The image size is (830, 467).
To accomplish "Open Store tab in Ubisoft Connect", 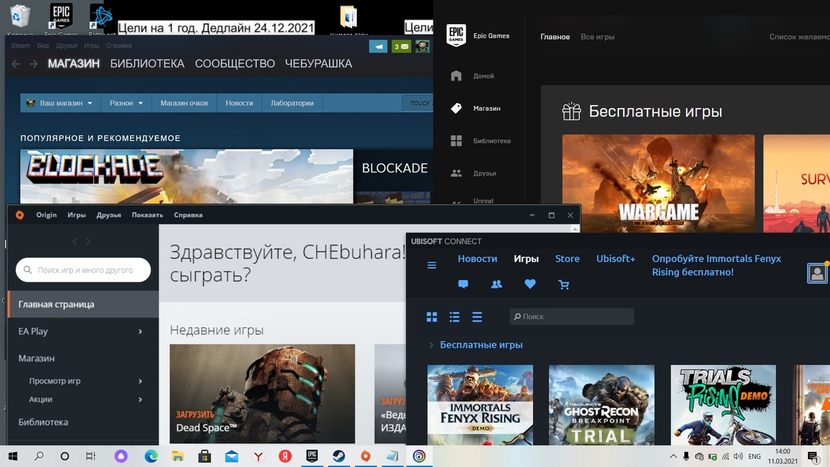I will click(x=567, y=259).
